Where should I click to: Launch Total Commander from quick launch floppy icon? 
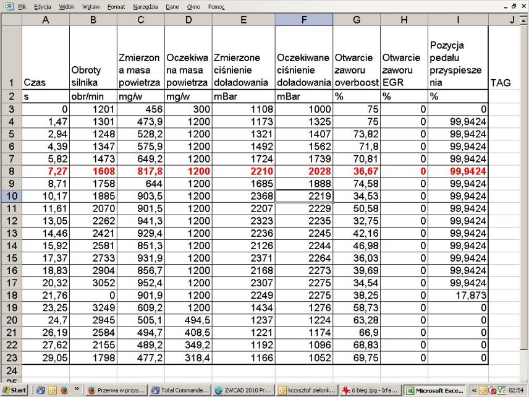(x=41, y=390)
